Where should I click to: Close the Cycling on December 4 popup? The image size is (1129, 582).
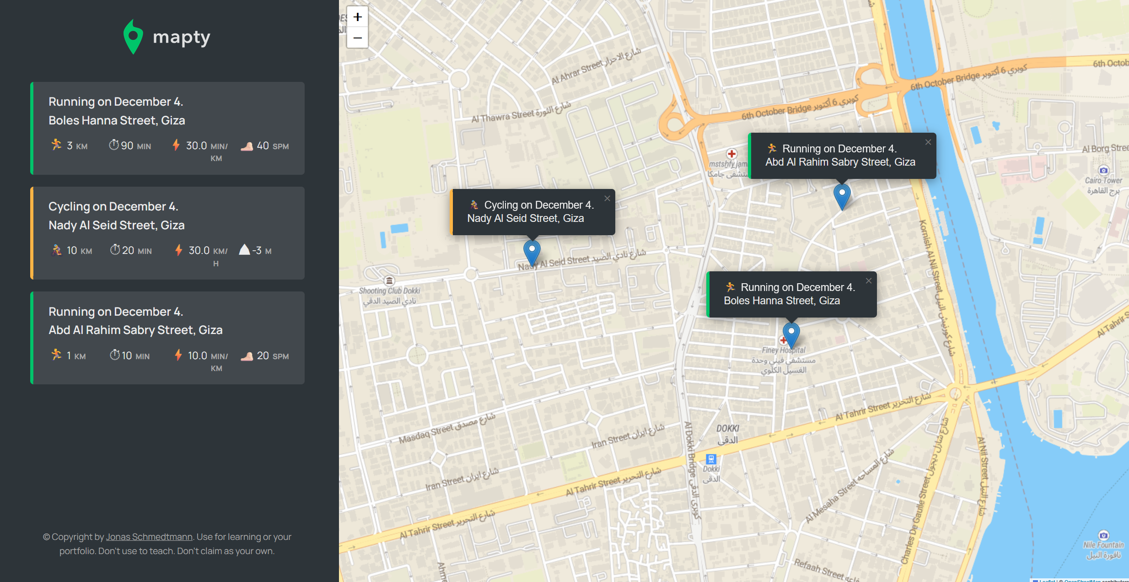tap(607, 199)
